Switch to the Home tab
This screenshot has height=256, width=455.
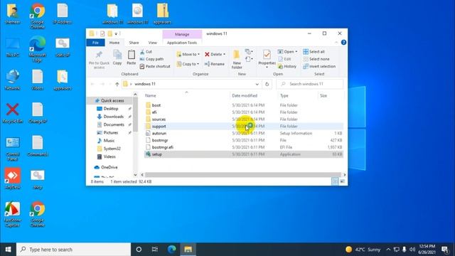(x=114, y=43)
